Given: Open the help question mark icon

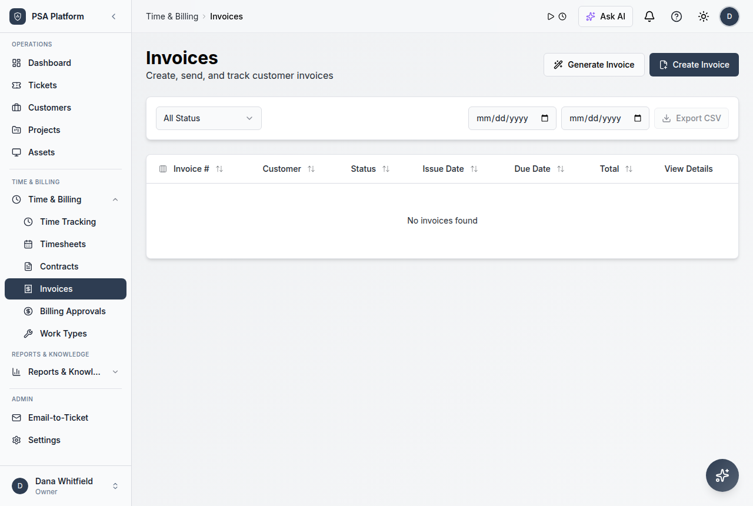Looking at the screenshot, I should tap(677, 16).
